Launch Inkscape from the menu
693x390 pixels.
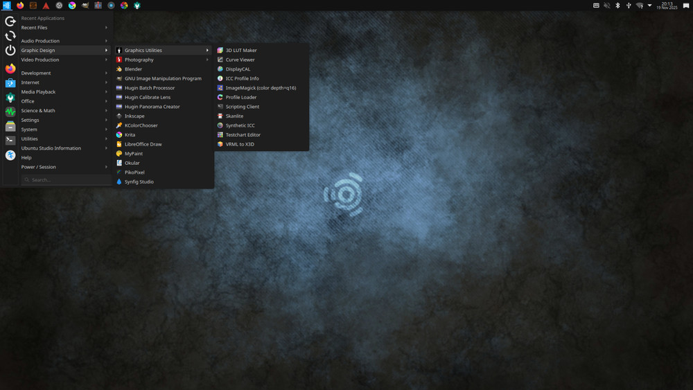click(163, 116)
